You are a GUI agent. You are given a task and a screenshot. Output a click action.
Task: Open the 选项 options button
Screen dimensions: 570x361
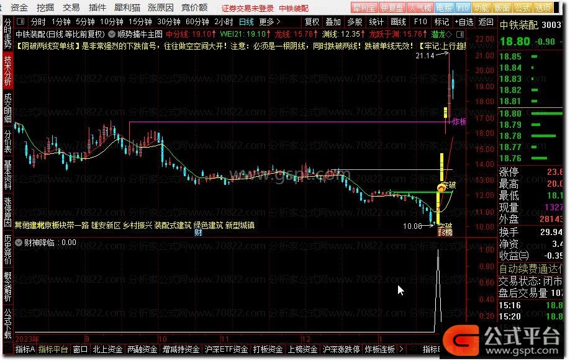(543, 7)
